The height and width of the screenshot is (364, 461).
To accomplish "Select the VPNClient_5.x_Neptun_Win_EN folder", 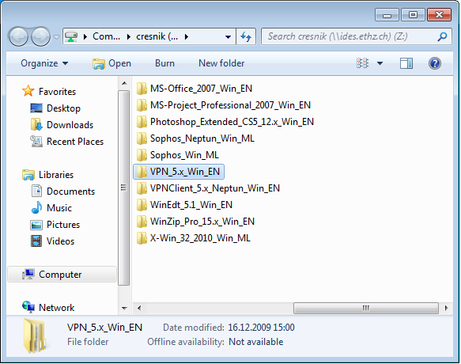I will (208, 188).
